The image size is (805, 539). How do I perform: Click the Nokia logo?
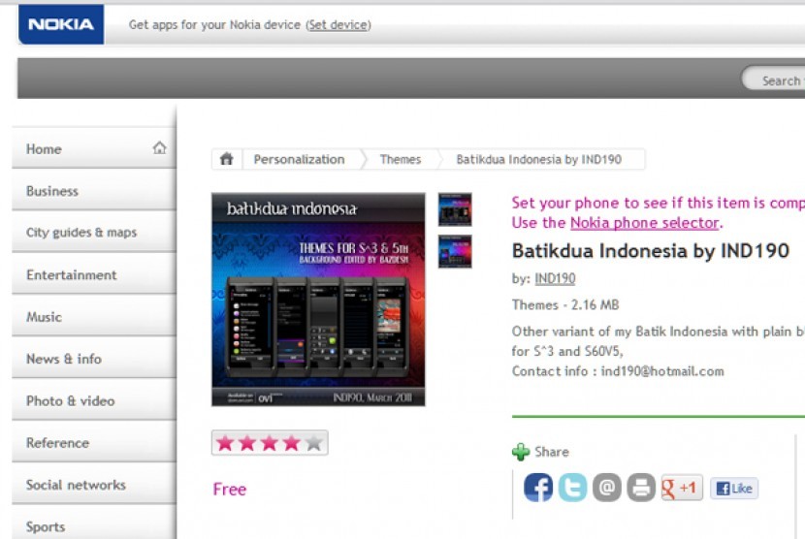tap(61, 24)
